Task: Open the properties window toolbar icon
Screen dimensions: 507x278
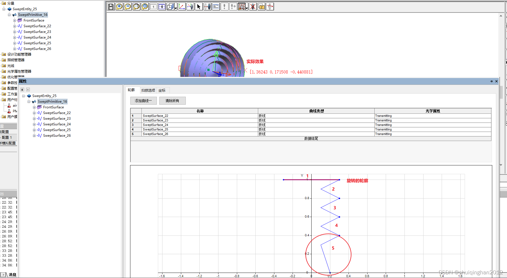Action: [x=216, y=7]
